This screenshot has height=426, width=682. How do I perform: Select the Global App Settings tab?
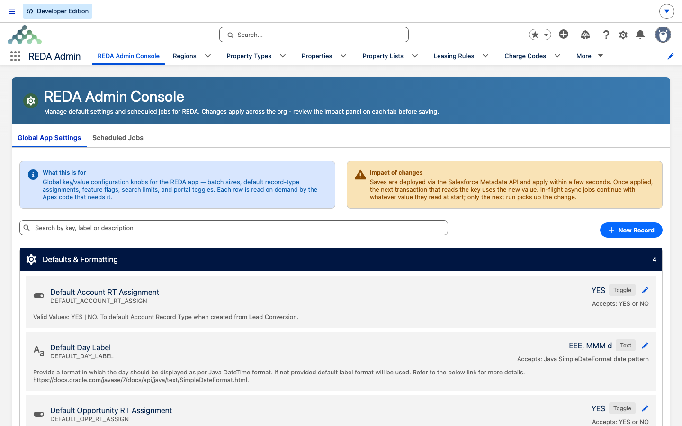click(49, 138)
